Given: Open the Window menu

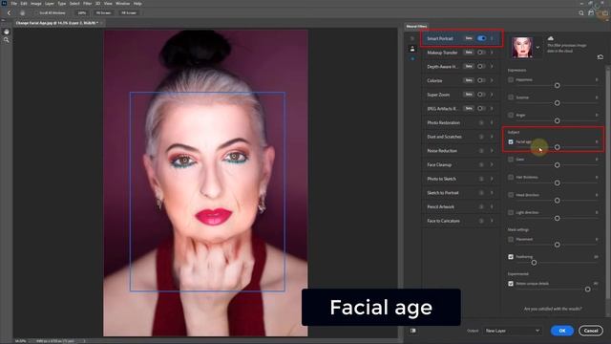Looking at the screenshot, I should point(123,4).
